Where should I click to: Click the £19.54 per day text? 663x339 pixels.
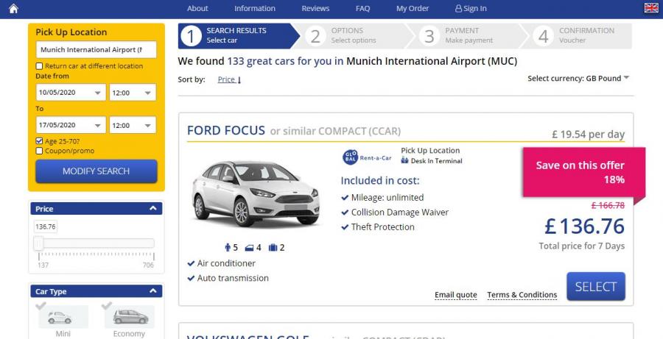point(588,135)
